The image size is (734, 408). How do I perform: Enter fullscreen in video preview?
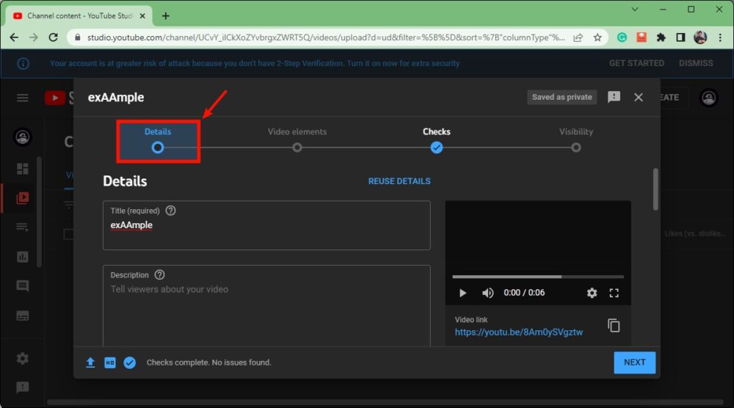tap(614, 293)
